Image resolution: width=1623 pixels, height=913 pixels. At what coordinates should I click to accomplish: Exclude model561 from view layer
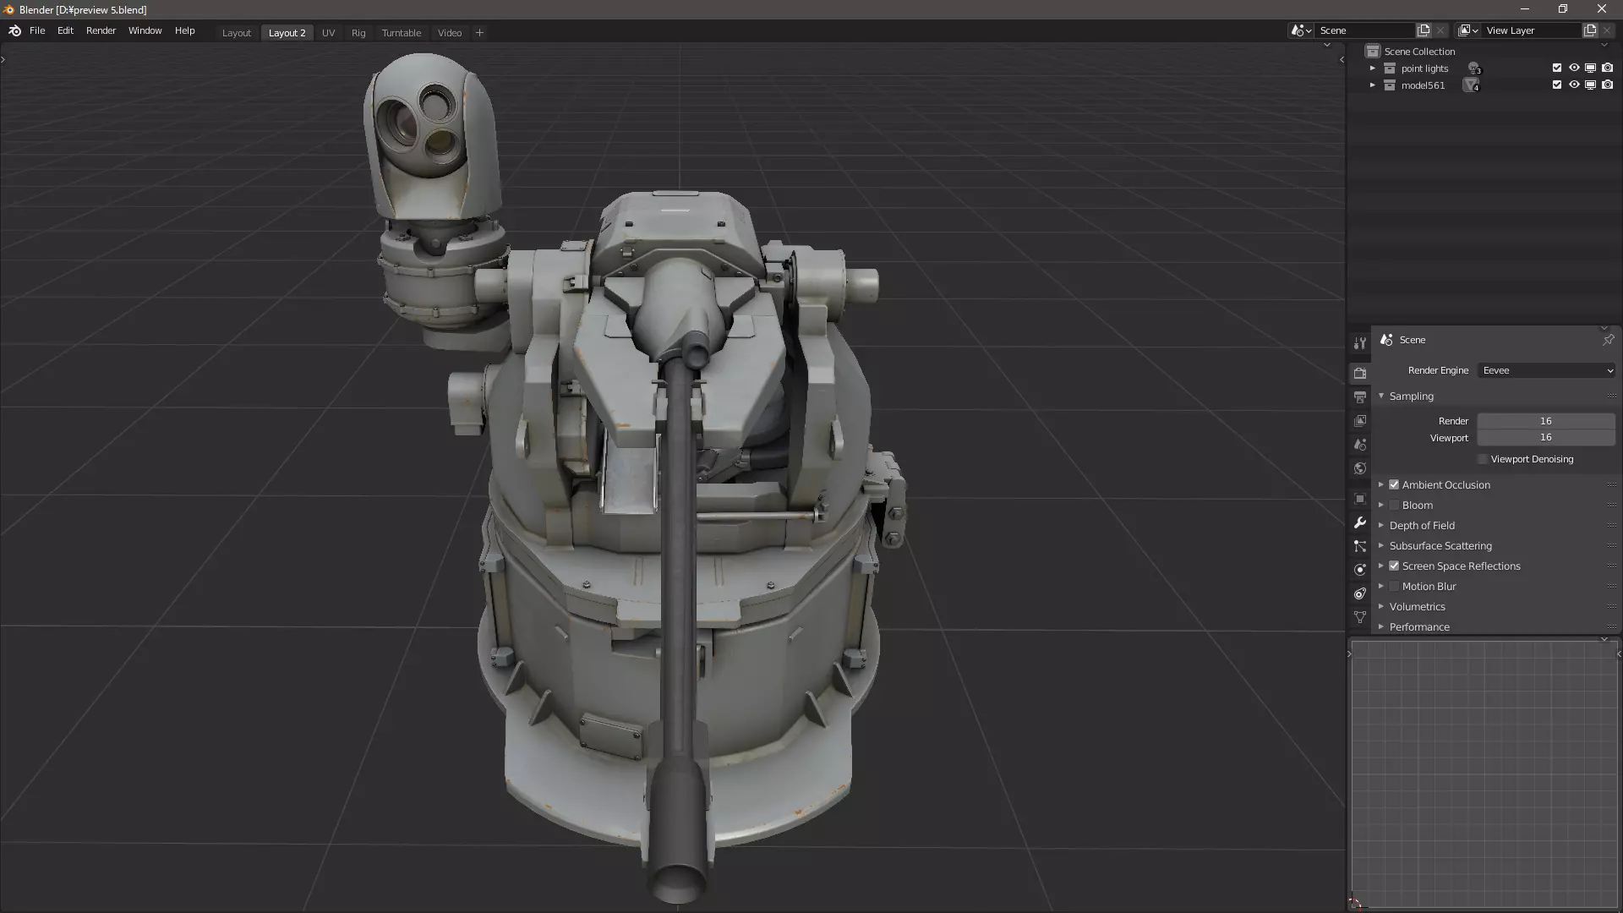pos(1557,85)
